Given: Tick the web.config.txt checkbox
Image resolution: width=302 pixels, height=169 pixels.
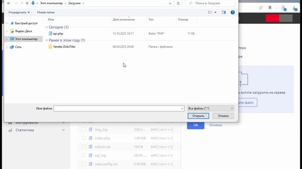Looking at the screenshot, I should coord(84,164).
